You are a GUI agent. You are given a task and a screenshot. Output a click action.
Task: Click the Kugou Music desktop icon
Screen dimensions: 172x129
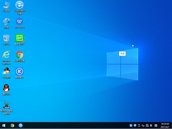click(19, 71)
